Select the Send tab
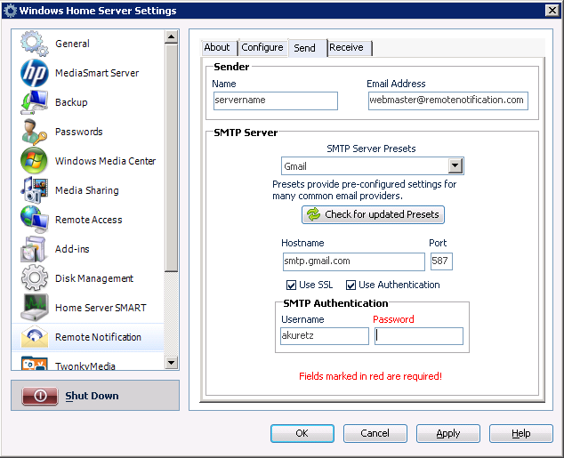This screenshot has height=458, width=564. pyautogui.click(x=307, y=48)
